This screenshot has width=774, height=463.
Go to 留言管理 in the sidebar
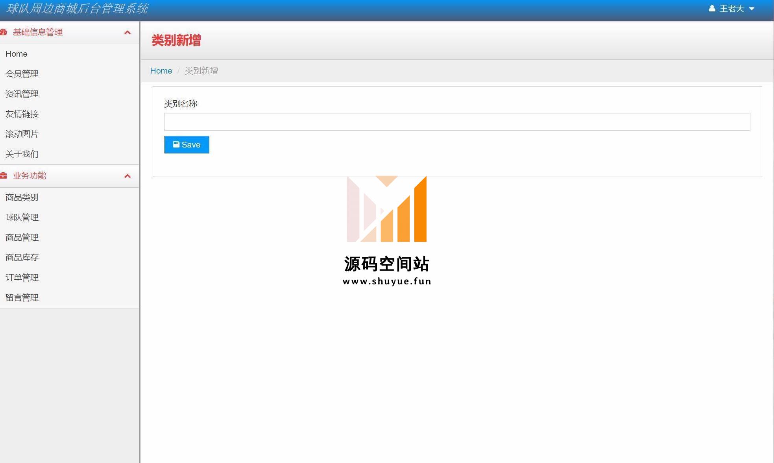pos(22,298)
